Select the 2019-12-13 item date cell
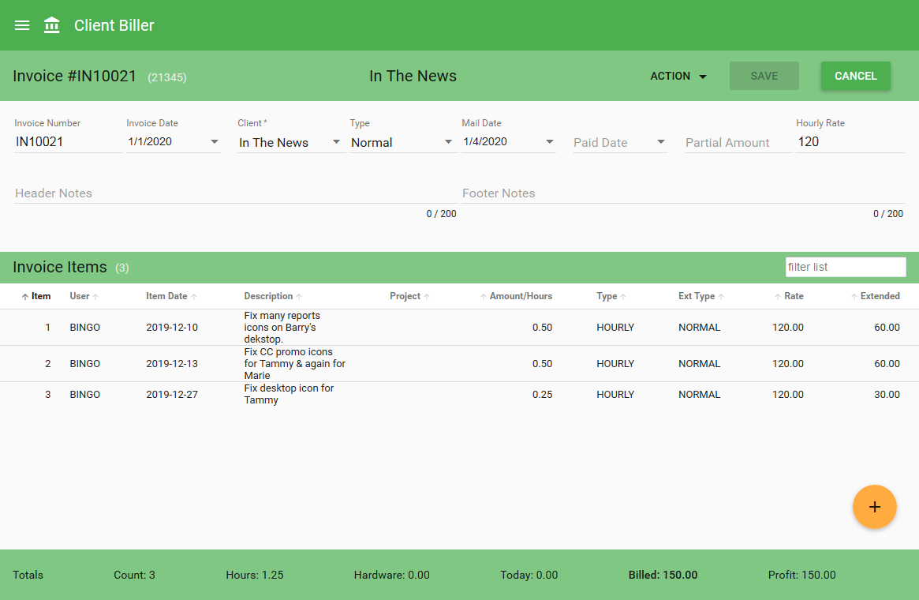 [172, 364]
